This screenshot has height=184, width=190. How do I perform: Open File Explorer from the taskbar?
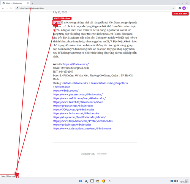pos(98,181)
